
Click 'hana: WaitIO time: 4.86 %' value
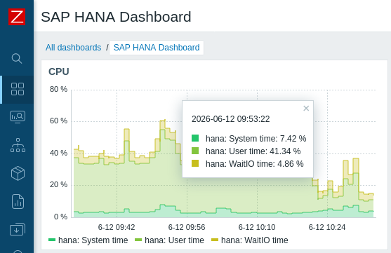(x=255, y=164)
